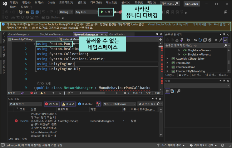Switch to the Git 변... panel tab

click(196, 75)
